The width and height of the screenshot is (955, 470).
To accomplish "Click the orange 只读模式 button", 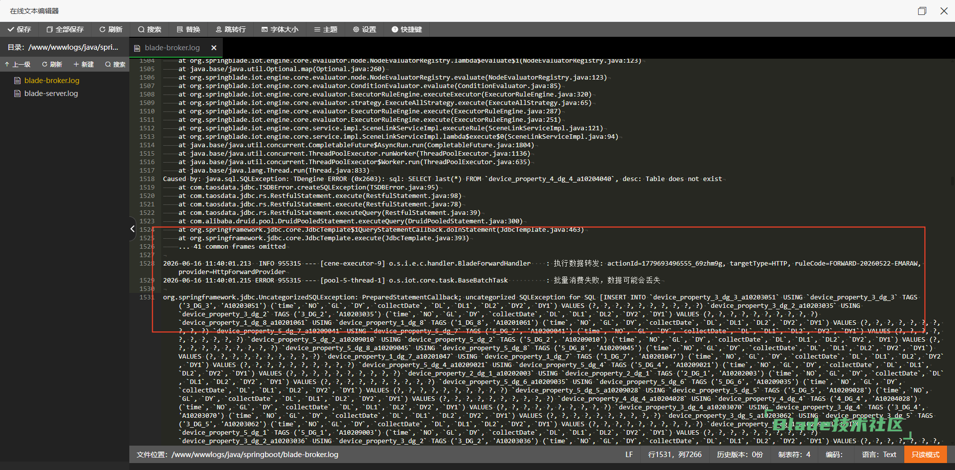I will tap(926, 455).
